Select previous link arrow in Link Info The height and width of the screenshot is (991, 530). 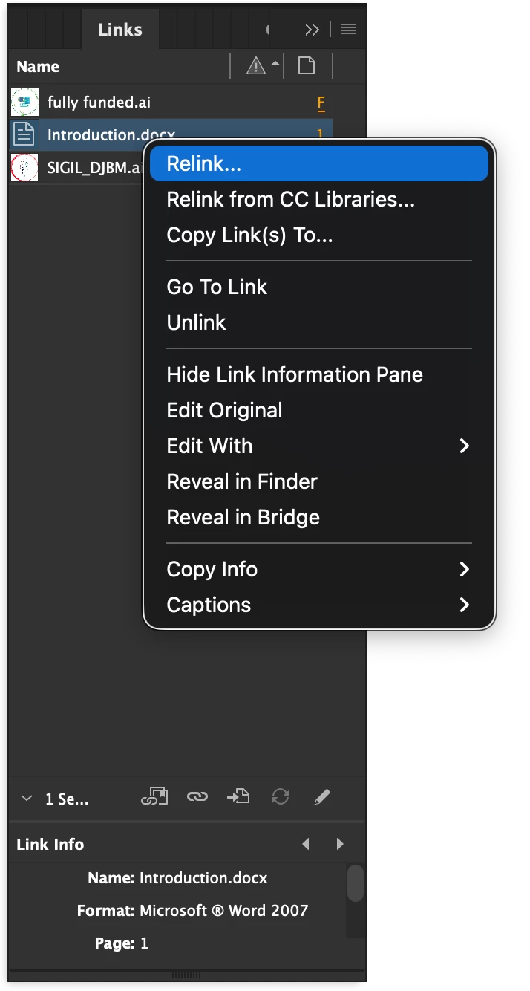point(306,844)
